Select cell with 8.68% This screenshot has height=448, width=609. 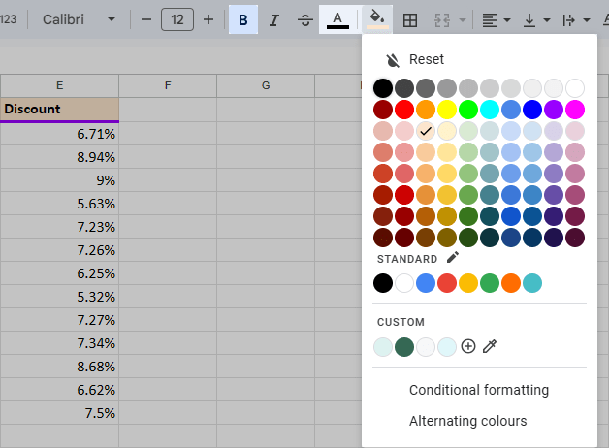coord(59,367)
